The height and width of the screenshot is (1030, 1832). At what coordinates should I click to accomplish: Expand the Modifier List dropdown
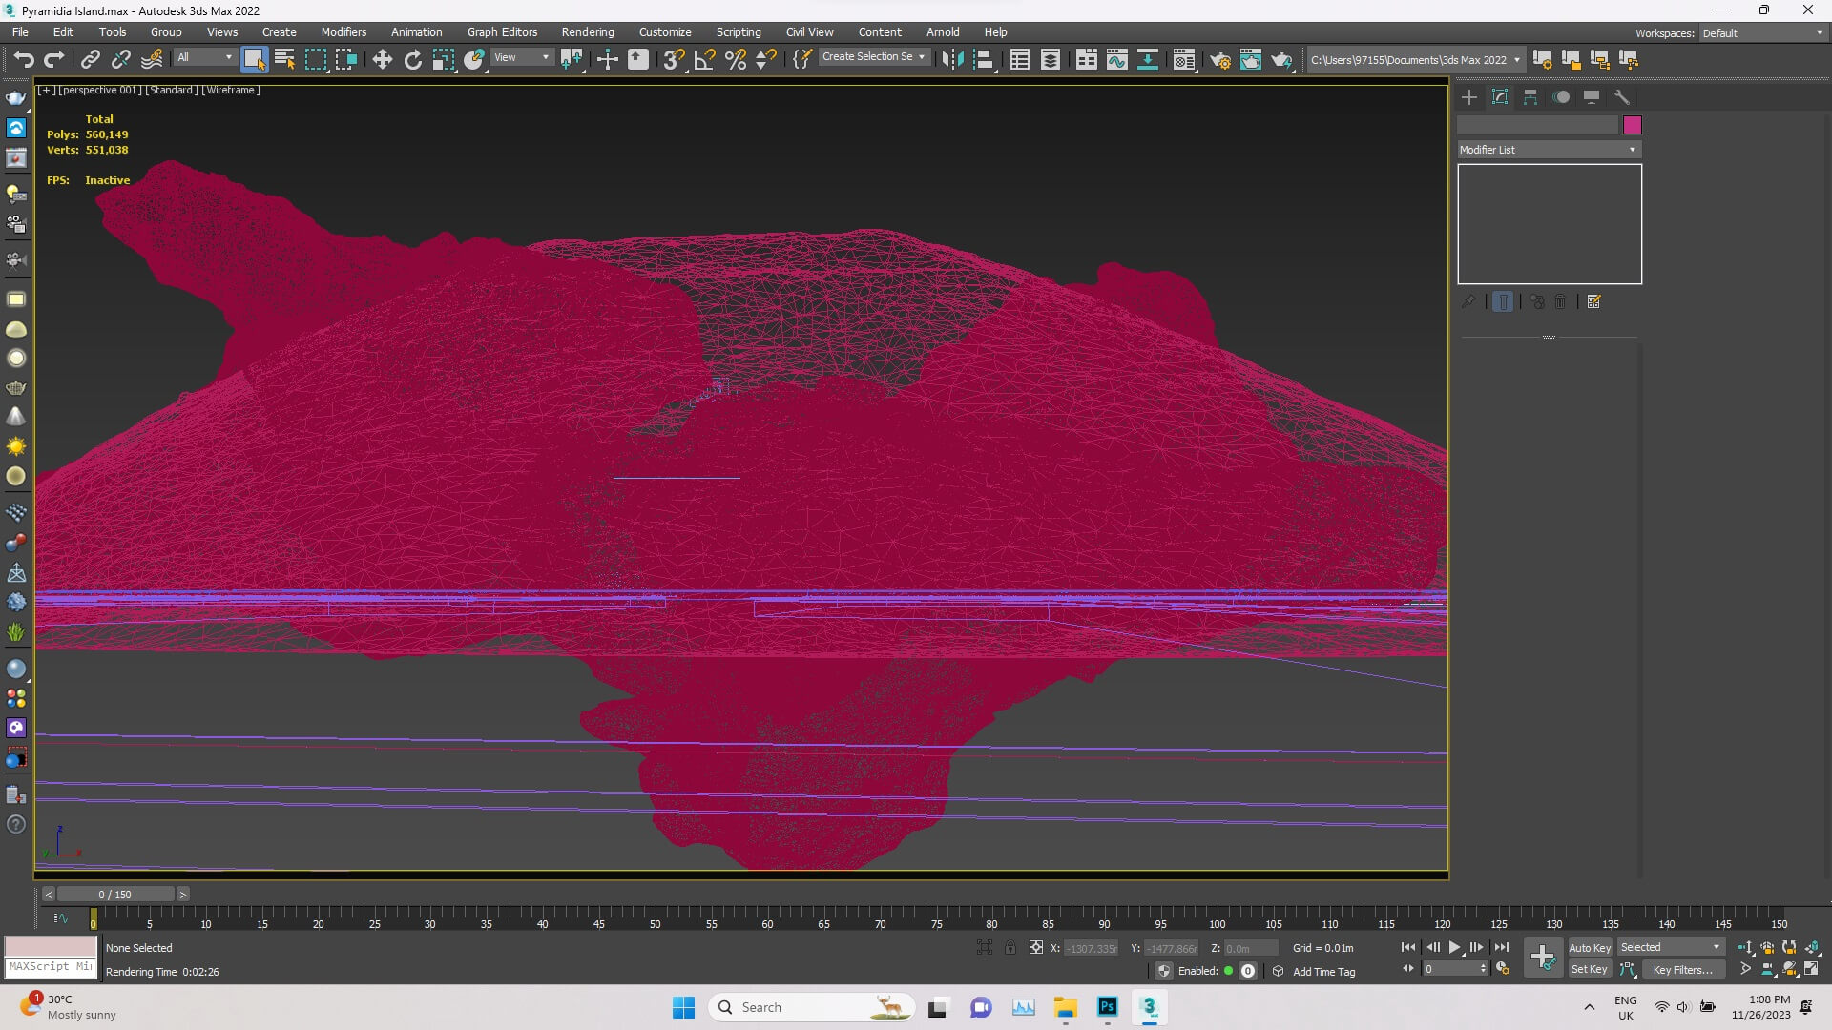point(1548,150)
